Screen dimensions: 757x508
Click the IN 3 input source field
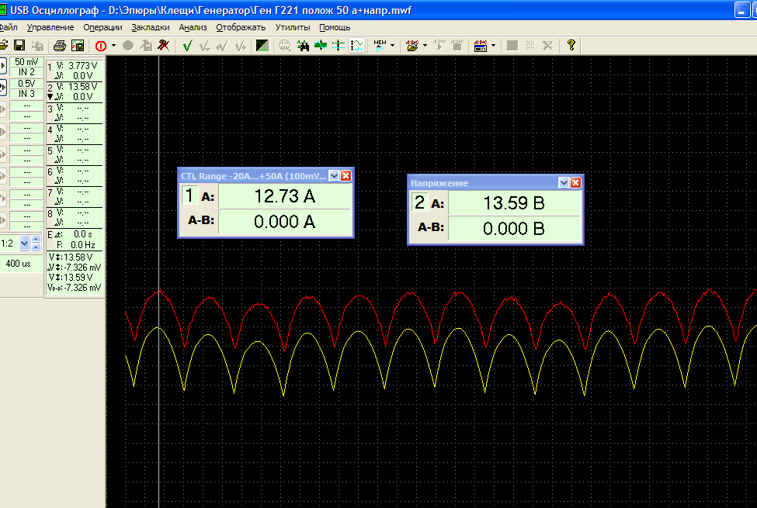[x=26, y=94]
